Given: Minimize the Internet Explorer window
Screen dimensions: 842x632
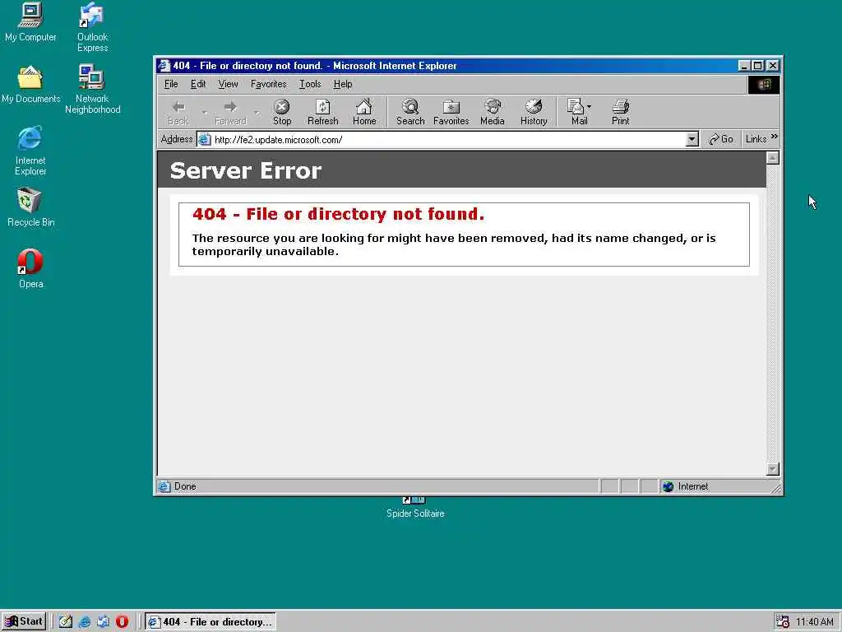Looking at the screenshot, I should coord(743,66).
